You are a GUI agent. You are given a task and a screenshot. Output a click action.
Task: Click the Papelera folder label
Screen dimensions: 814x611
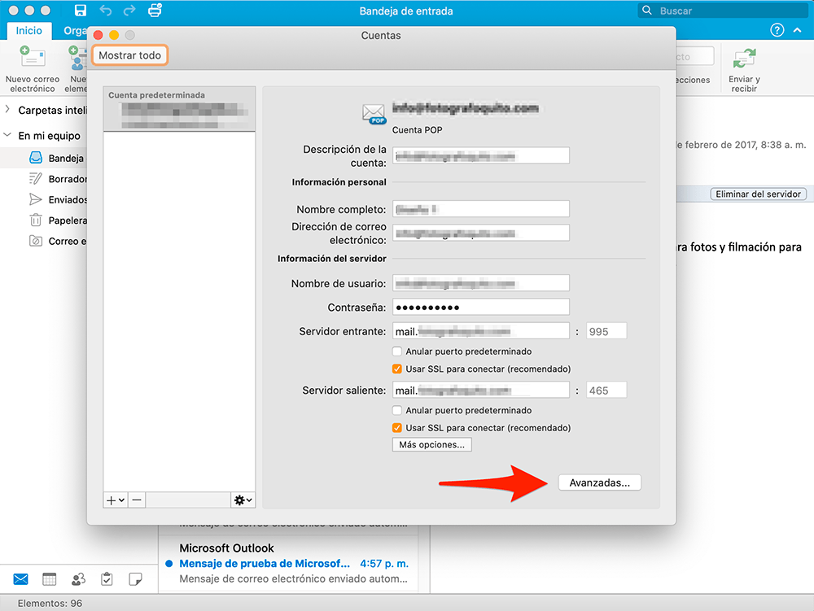click(x=68, y=220)
